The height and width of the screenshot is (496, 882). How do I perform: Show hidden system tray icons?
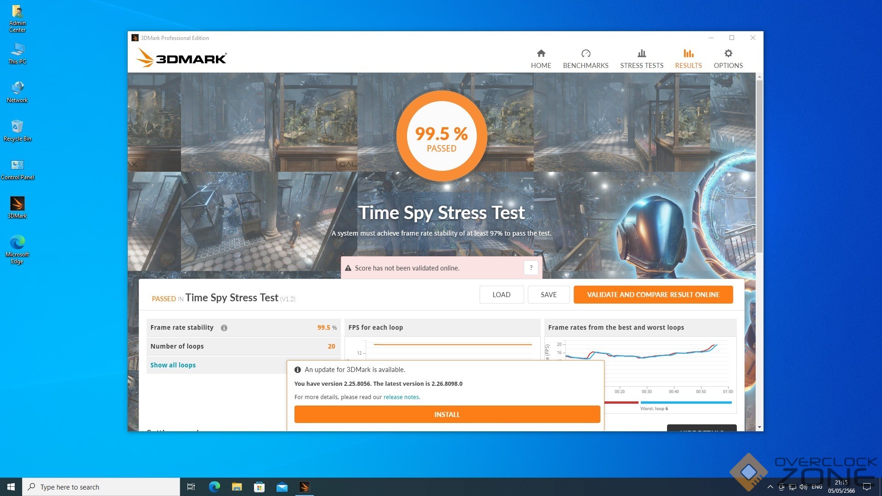point(770,487)
